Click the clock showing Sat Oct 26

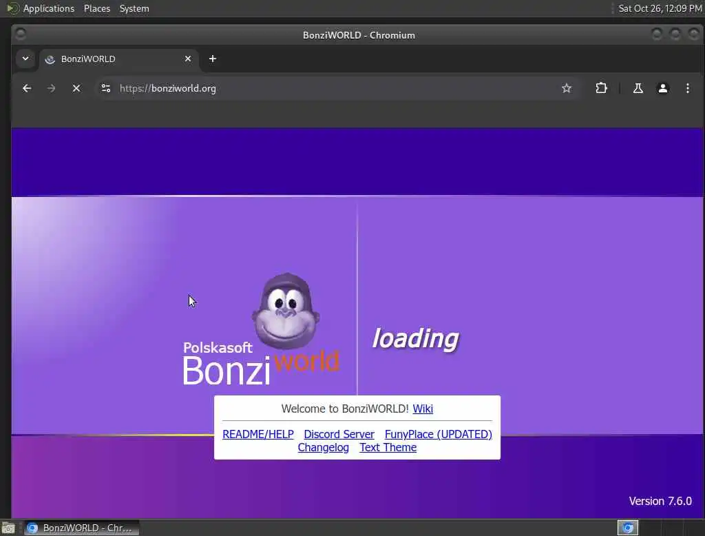click(x=660, y=8)
